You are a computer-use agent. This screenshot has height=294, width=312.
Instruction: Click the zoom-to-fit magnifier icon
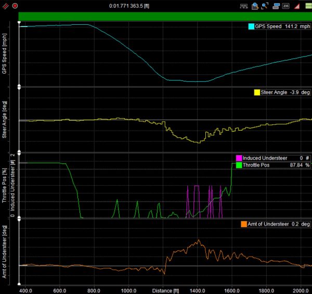point(265,6)
